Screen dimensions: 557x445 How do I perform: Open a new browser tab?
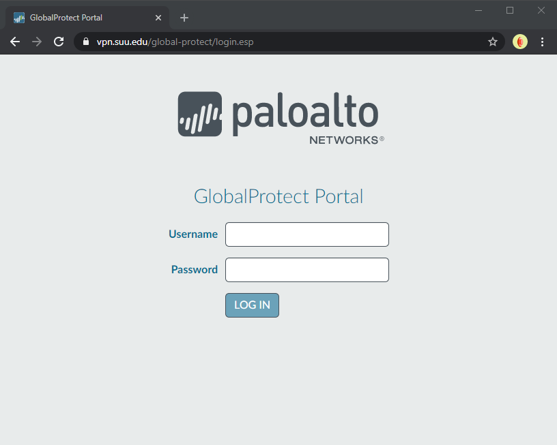184,17
